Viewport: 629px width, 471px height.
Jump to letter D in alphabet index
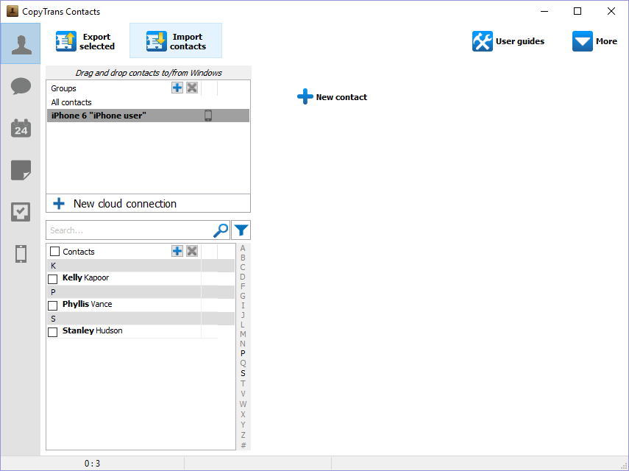(x=243, y=277)
